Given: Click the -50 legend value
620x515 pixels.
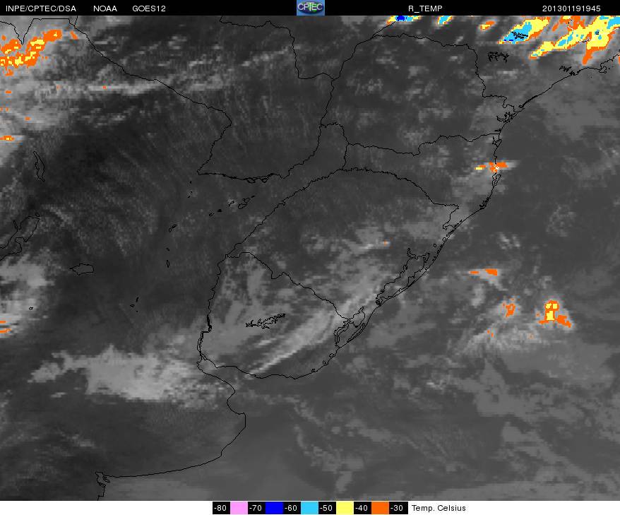Looking at the screenshot, I should click(x=327, y=508).
